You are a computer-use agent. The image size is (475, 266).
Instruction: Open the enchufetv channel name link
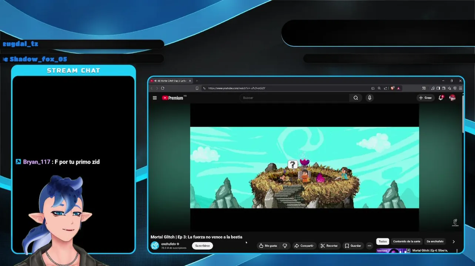pyautogui.click(x=168, y=244)
